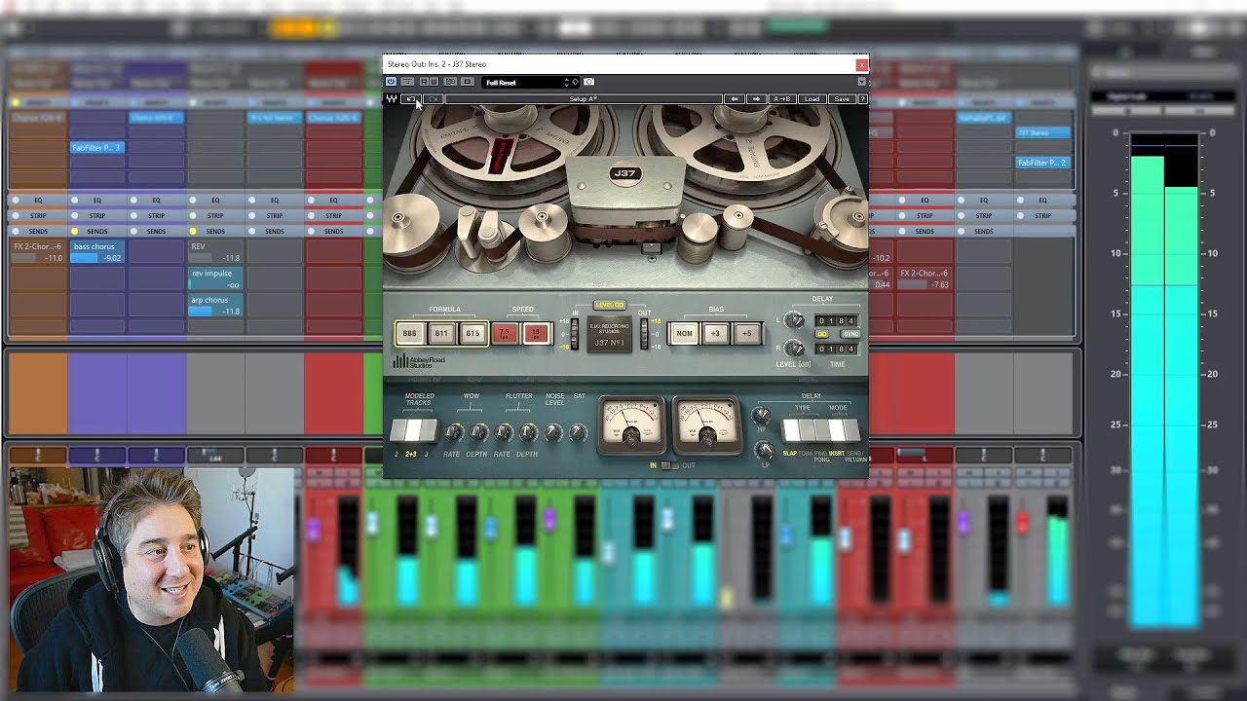Click the delay LP filter knob
This screenshot has width=1247, height=701.
pyautogui.click(x=764, y=450)
